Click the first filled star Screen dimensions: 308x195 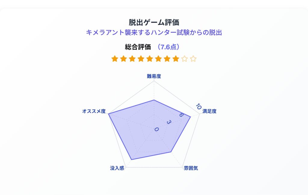[115, 58]
